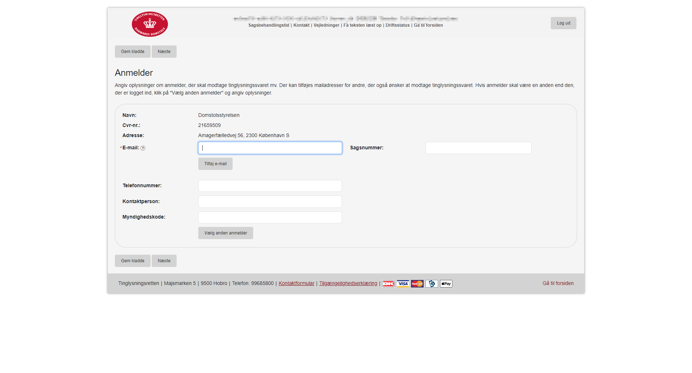Viewport: 692px width, 373px height.
Task: Open Driftsstatus in the header menu
Action: (x=398, y=25)
